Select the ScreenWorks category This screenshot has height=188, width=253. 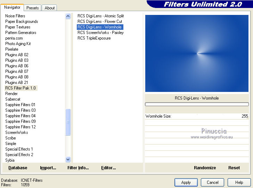[17, 133]
